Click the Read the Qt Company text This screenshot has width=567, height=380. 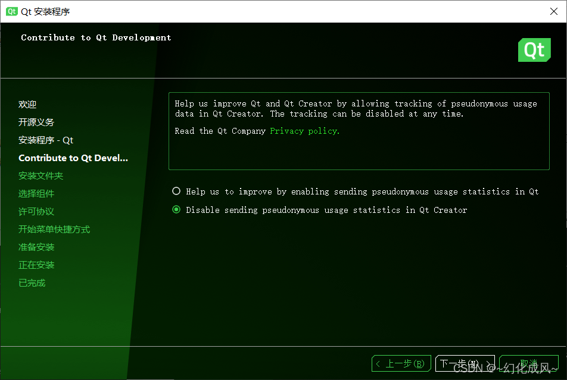220,131
